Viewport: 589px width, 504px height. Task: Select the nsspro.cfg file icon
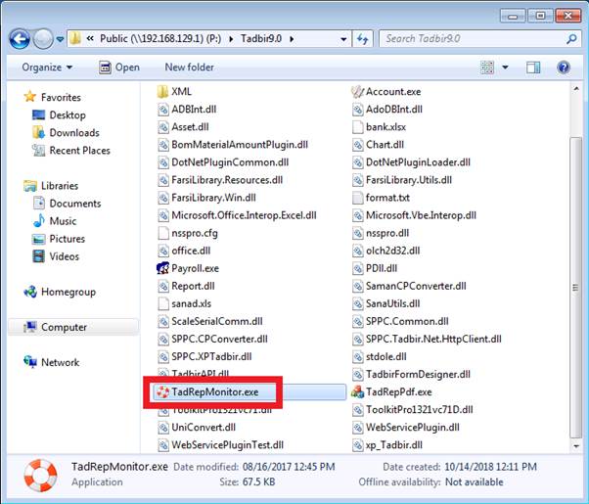(x=162, y=233)
